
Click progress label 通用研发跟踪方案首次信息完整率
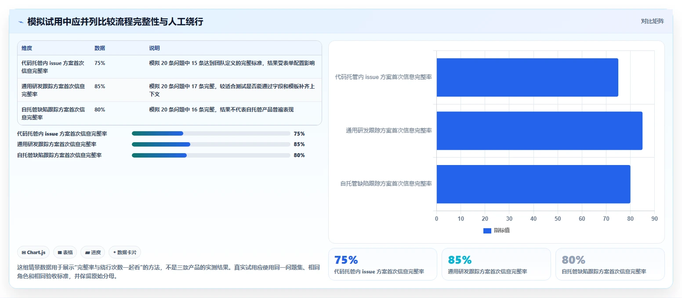(57, 144)
